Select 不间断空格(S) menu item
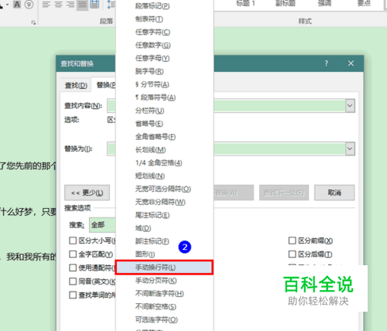Image resolution: width=387 pixels, height=331 pixels. 164,306
